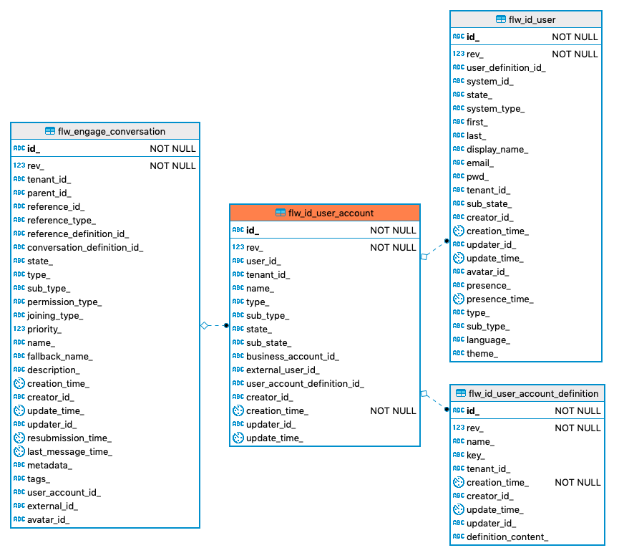Screen dimensions: 619x558
Task: Click the table icon in orange flw_id_user_account header
Action: click(281, 213)
